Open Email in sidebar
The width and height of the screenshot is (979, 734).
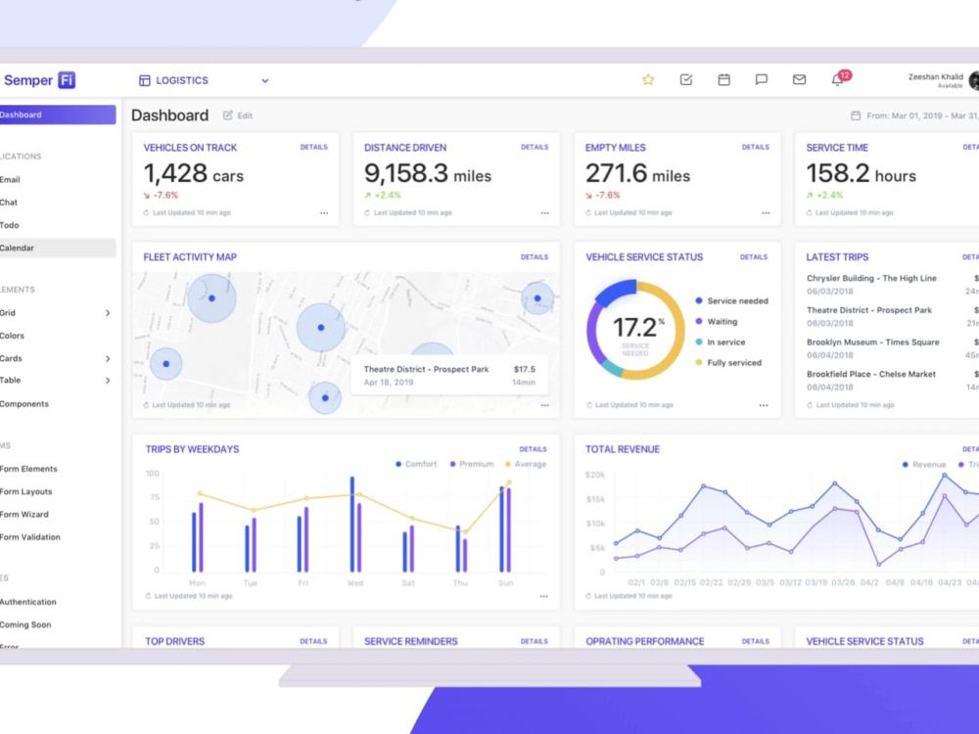pyautogui.click(x=10, y=180)
